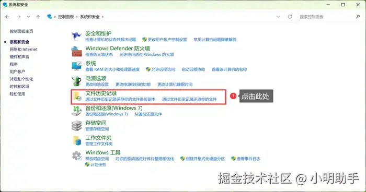Open the 电源选项 heading link

tap(96, 78)
